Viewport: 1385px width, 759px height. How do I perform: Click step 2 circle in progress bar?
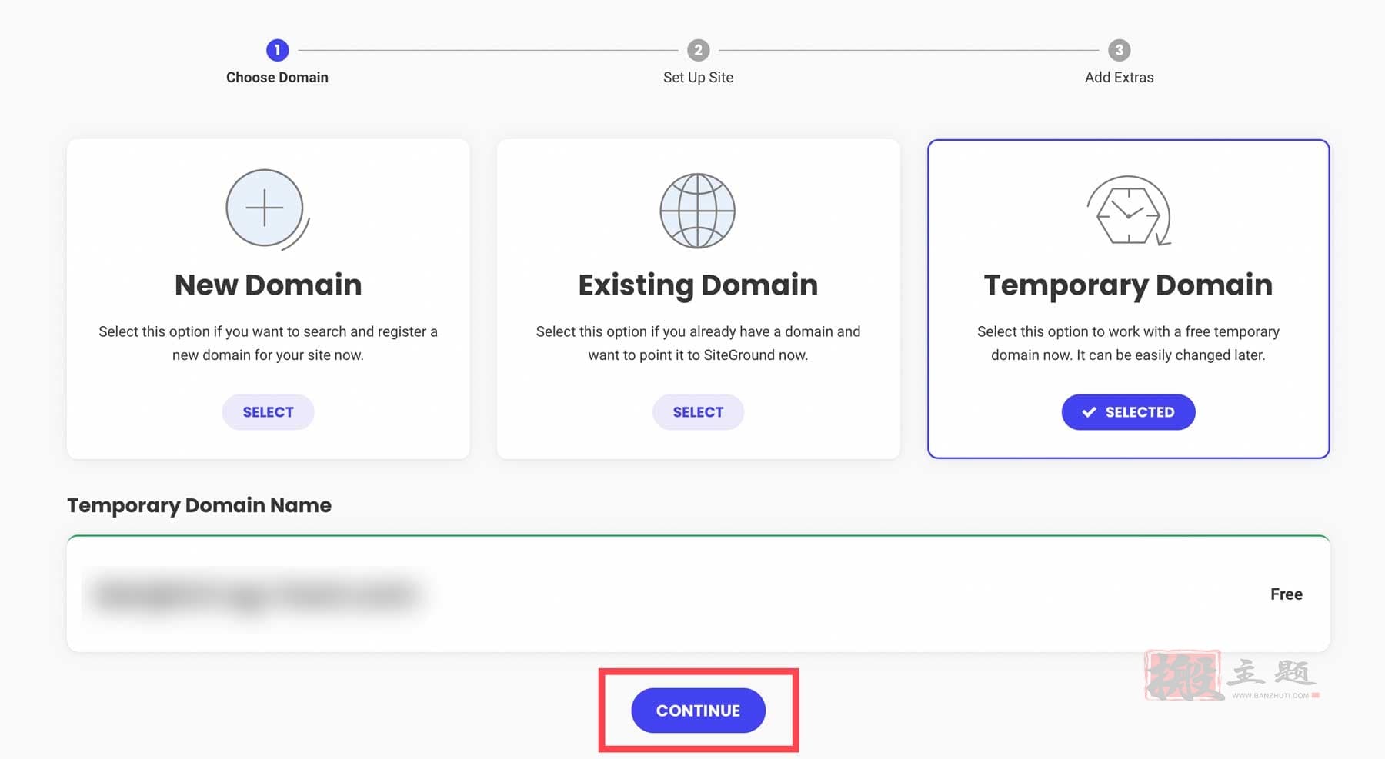(698, 50)
